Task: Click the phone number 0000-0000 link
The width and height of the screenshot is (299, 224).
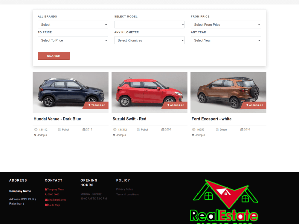Action: (54, 194)
